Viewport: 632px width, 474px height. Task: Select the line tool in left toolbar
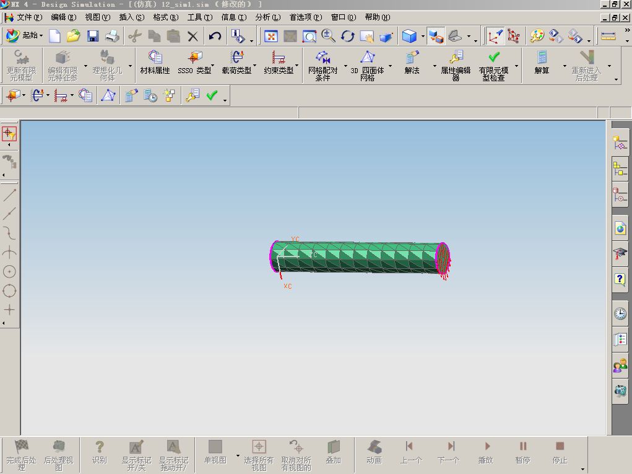coord(9,195)
